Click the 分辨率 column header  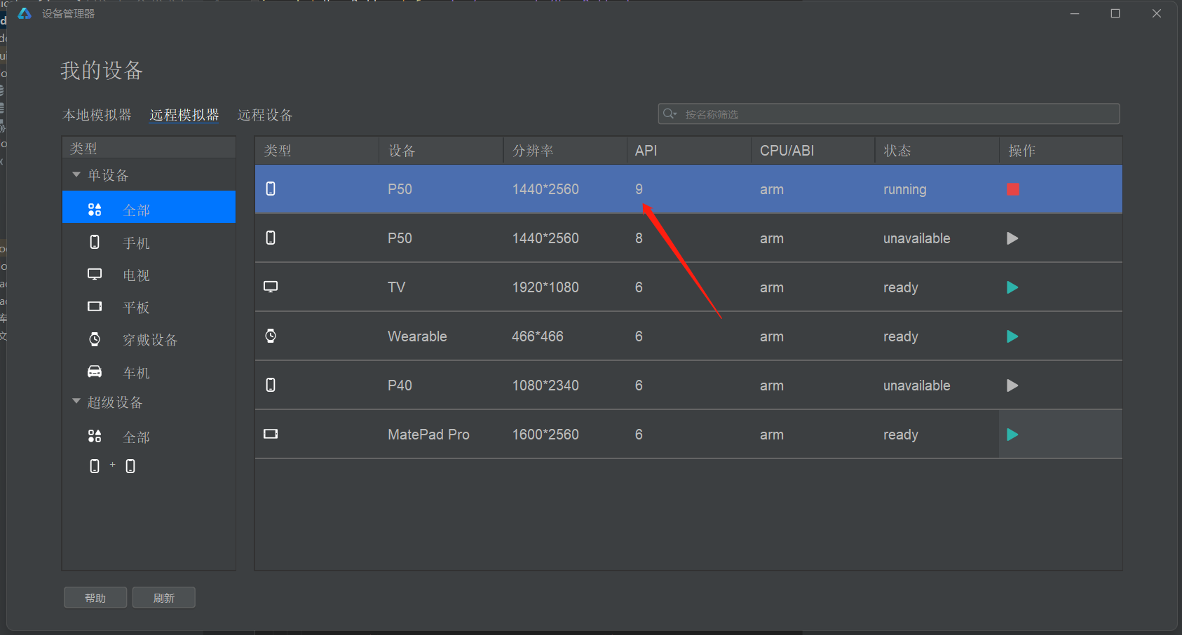coord(564,151)
